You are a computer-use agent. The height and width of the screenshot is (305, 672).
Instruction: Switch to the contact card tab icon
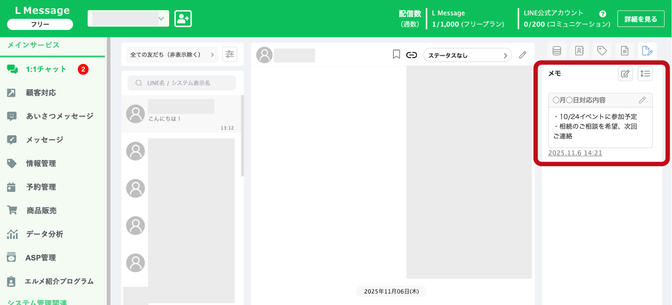click(579, 51)
